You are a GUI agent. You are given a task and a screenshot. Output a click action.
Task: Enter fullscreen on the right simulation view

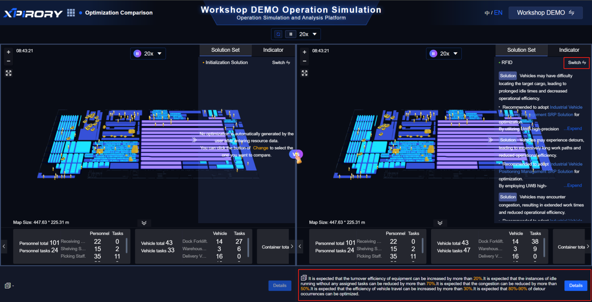pyautogui.click(x=305, y=73)
